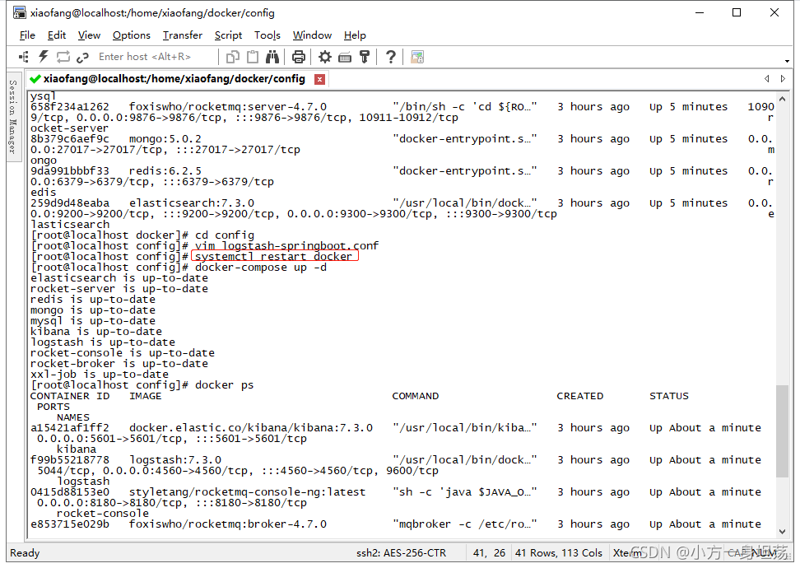The width and height of the screenshot is (800, 568).
Task: Open Session Options gear icon
Action: [325, 57]
